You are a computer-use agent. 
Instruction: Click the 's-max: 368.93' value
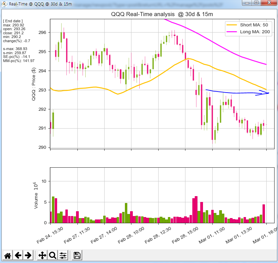coord(15,49)
